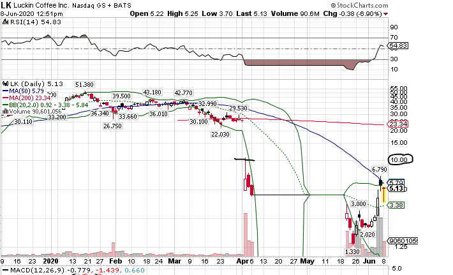Click the Open 5.22 value

pos(147,13)
